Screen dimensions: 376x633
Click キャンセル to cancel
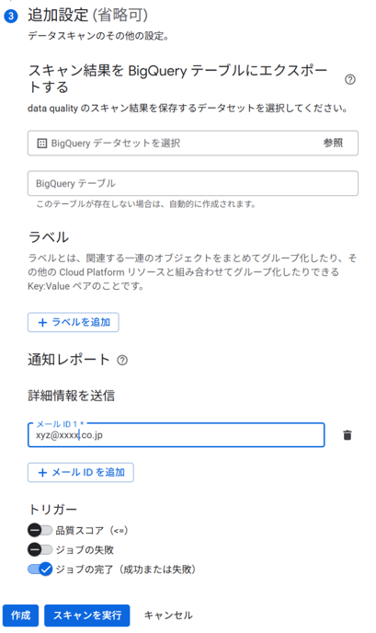point(168,616)
